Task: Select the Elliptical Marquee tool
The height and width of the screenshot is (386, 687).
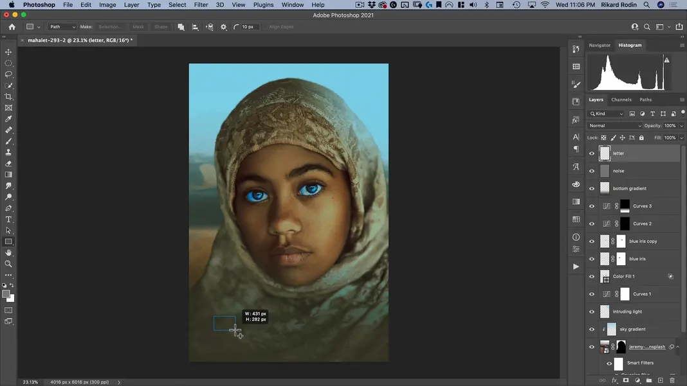Action: [x=8, y=64]
